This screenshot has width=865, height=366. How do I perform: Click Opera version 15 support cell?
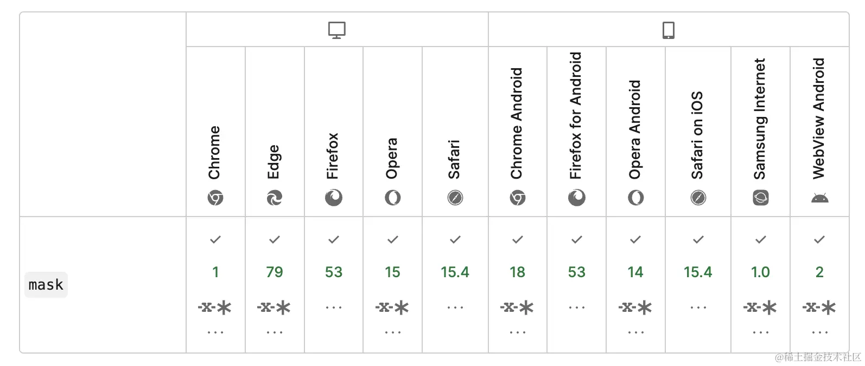pos(393,285)
